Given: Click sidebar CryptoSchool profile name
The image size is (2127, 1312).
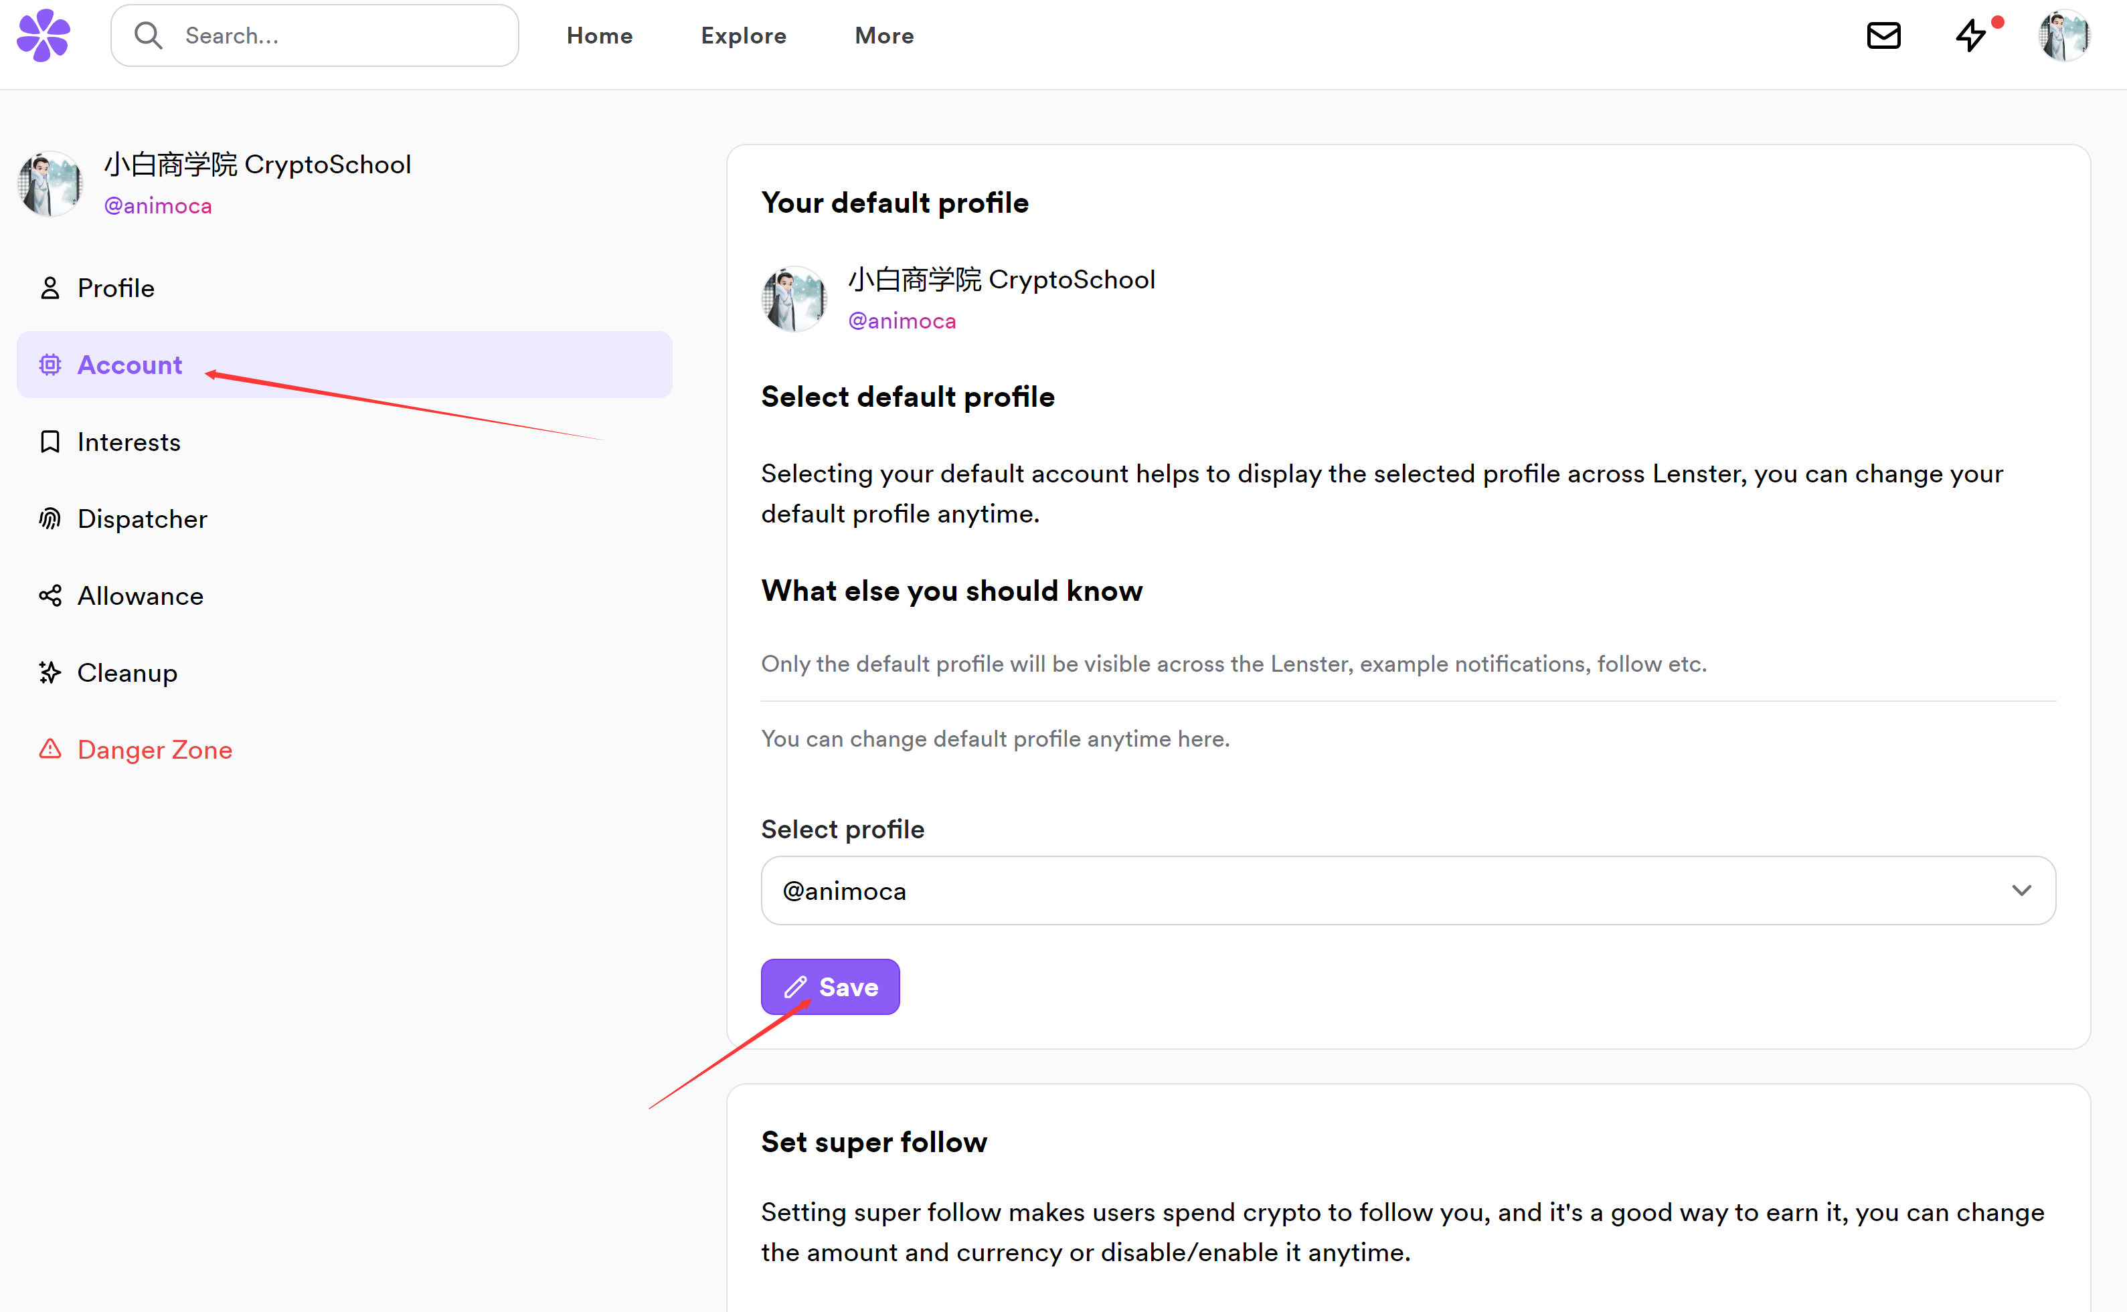Looking at the screenshot, I should pos(258,164).
